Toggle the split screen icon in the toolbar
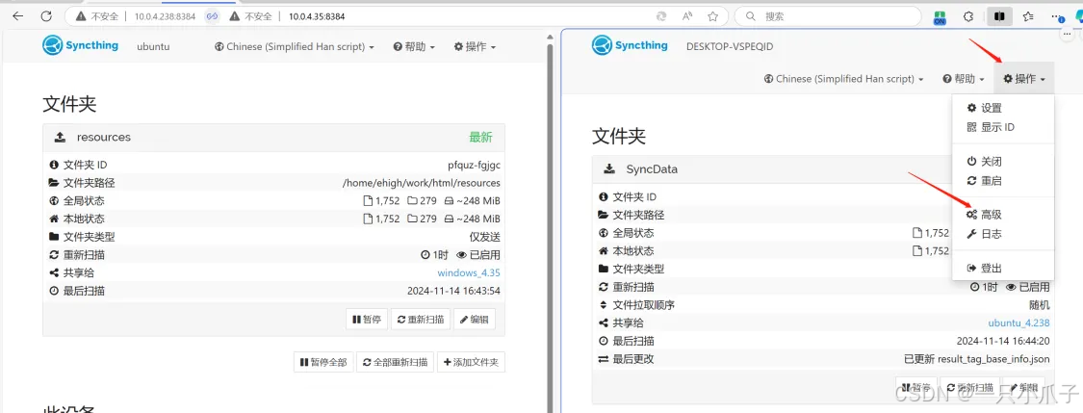The width and height of the screenshot is (1083, 413). tap(998, 15)
